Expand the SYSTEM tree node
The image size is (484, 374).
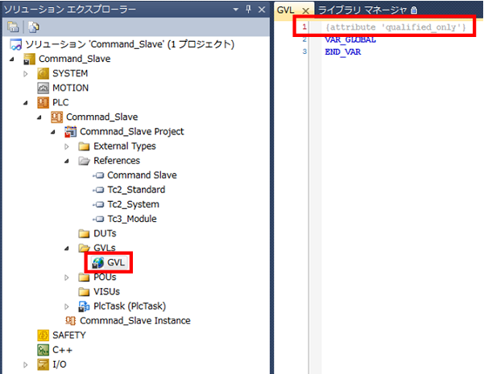[x=26, y=73]
